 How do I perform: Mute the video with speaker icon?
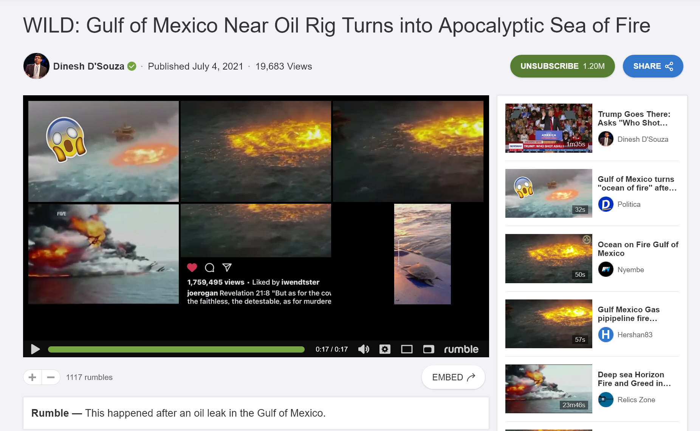364,349
